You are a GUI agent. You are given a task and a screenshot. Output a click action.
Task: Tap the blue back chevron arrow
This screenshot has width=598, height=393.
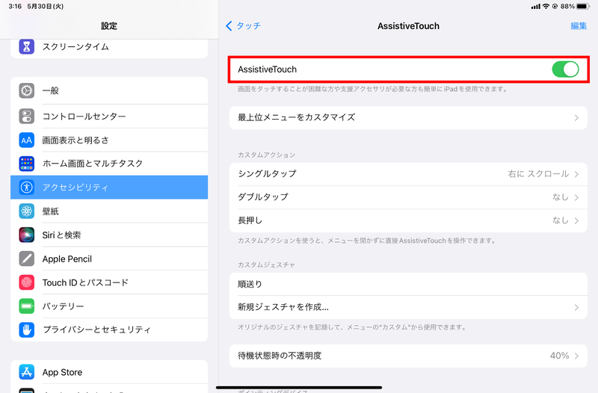tap(229, 26)
